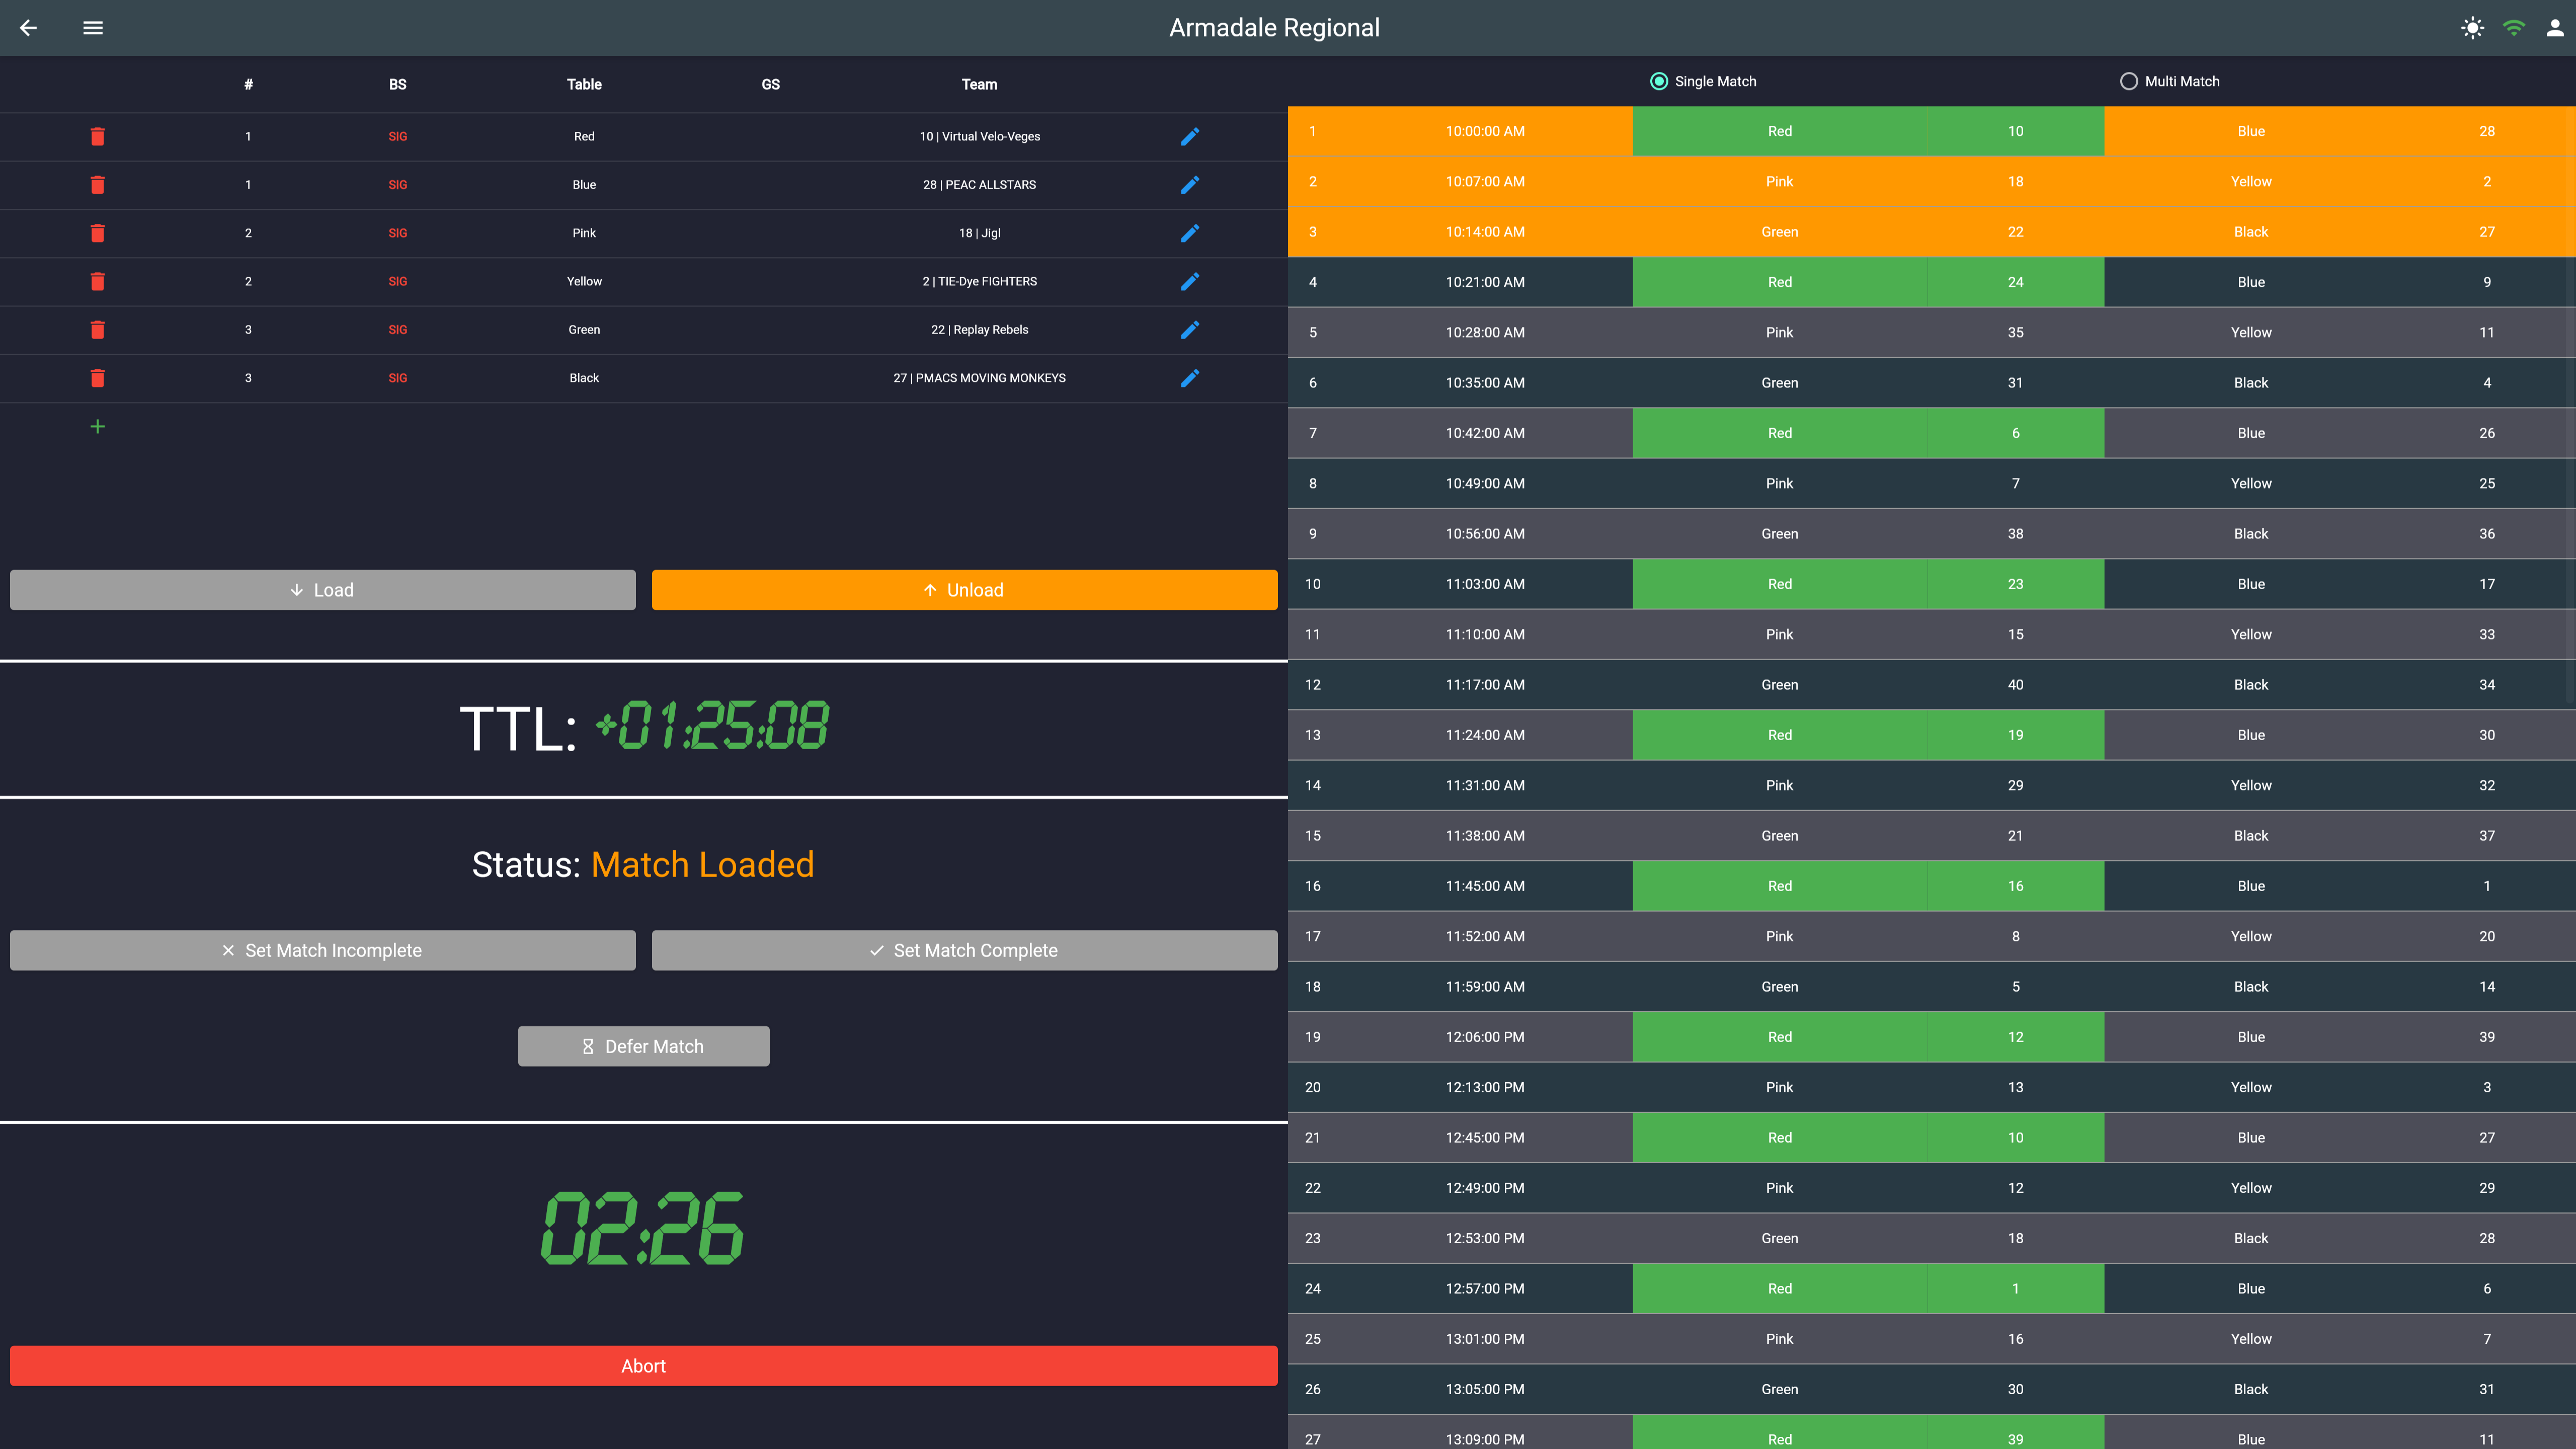Select match 7 row at 10:42:00 AM
The width and height of the screenshot is (2576, 1449).
1485,433
